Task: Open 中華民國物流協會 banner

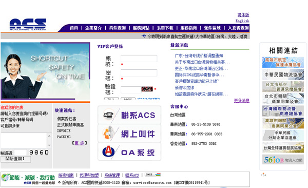Action: point(283,74)
